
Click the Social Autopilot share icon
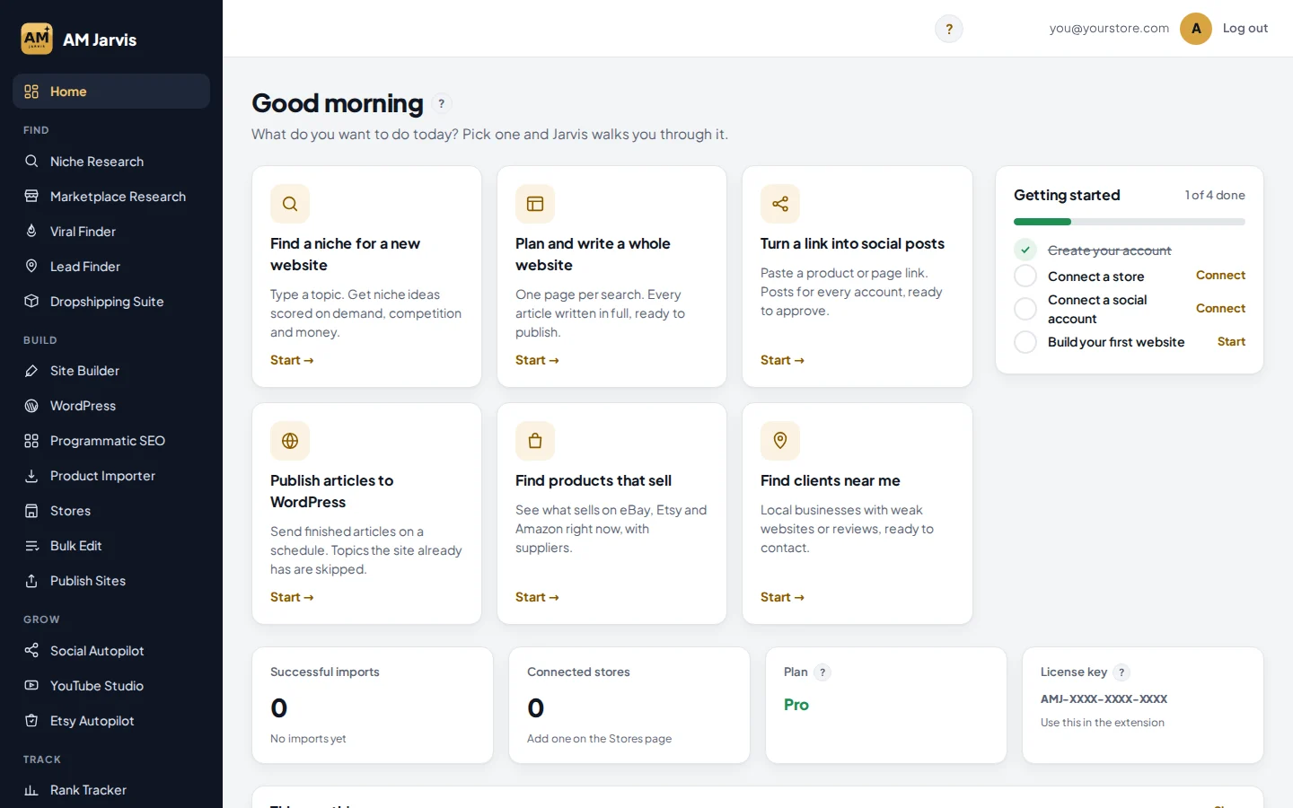pyautogui.click(x=31, y=651)
